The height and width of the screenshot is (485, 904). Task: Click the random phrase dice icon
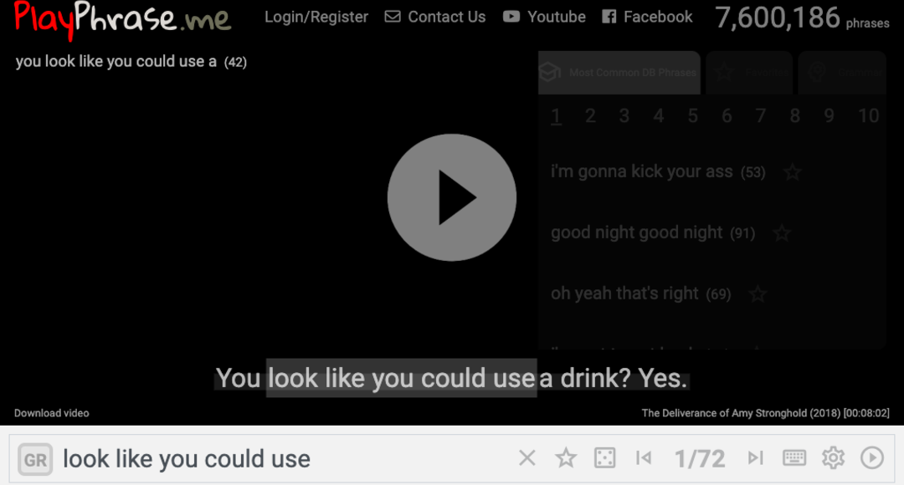coord(604,457)
